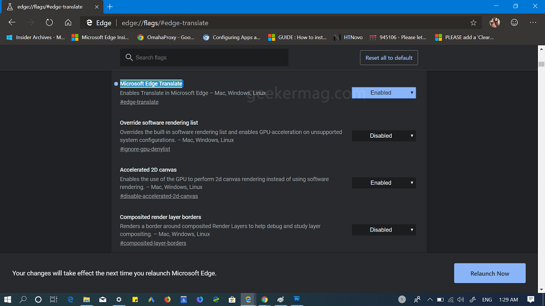545x306 pixels.
Task: Show hidden system tray icons
Action: [430, 299]
